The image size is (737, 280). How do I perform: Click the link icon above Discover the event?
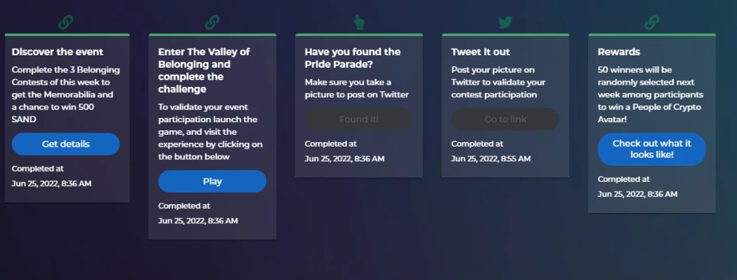(x=66, y=23)
